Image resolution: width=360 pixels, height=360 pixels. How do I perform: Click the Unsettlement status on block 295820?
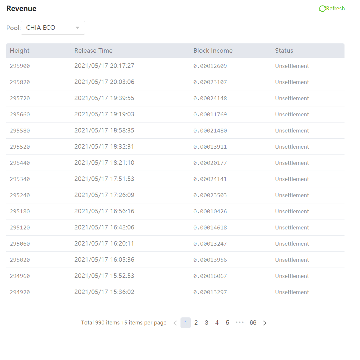click(292, 82)
